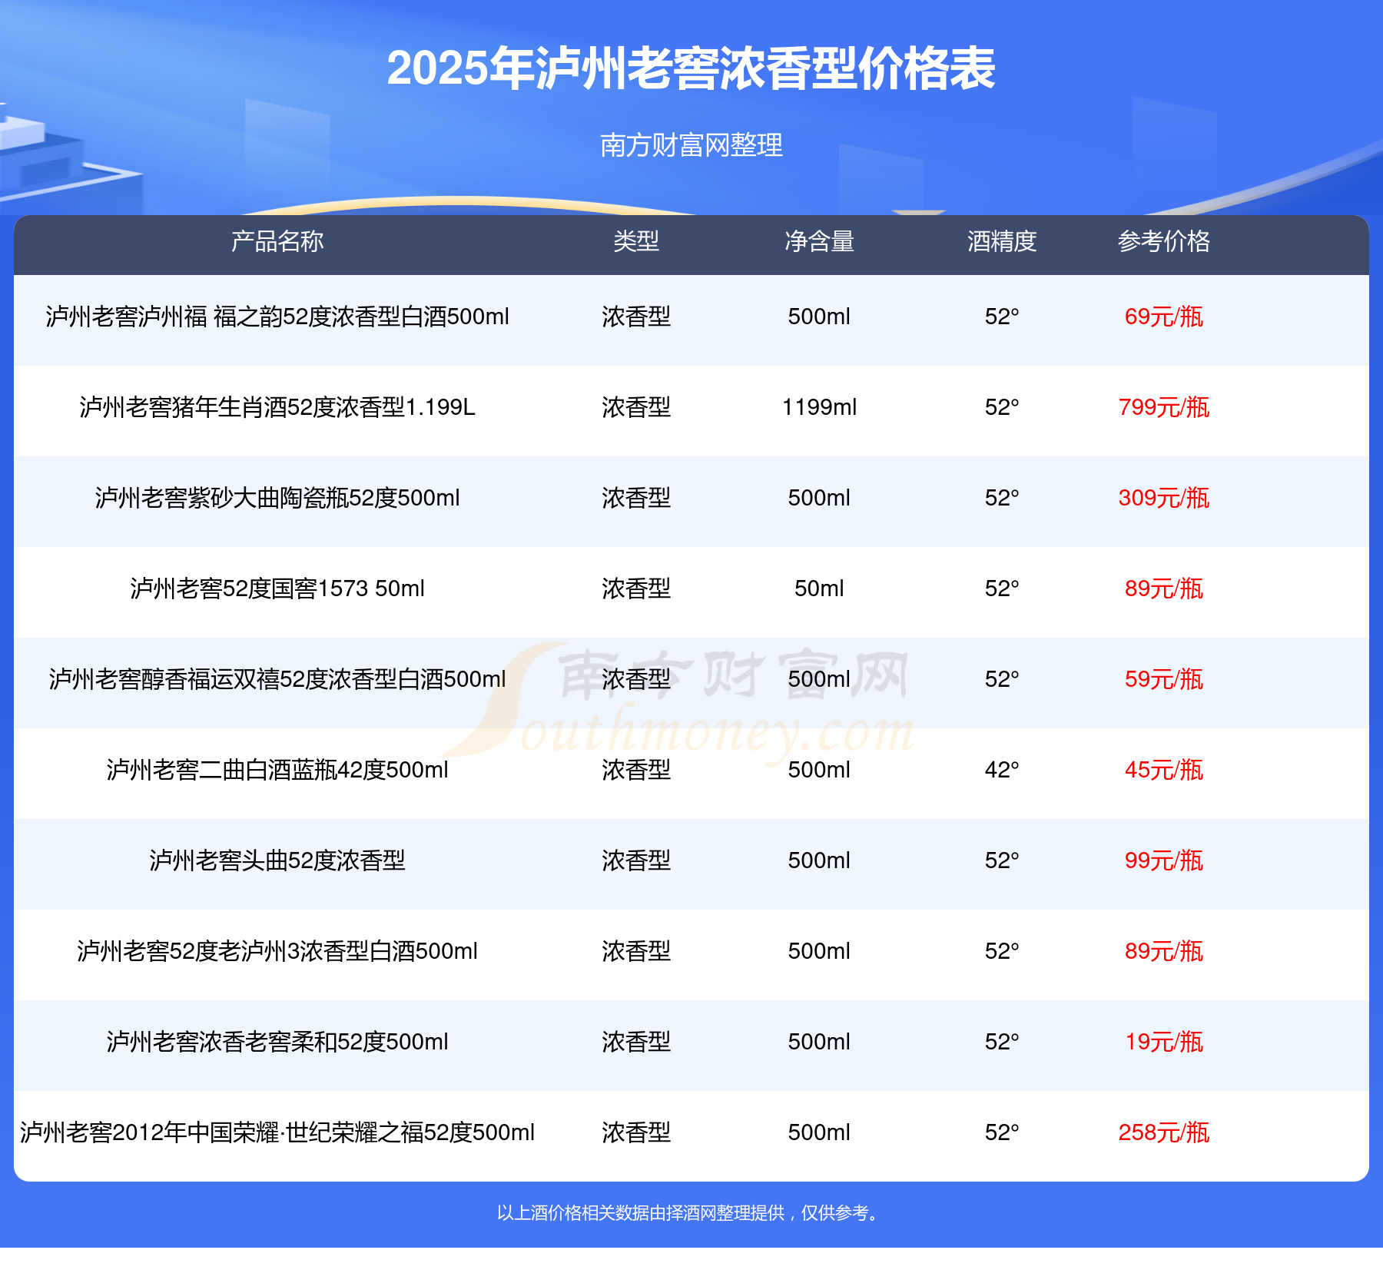The width and height of the screenshot is (1383, 1283).
Task: Select product 泸州老窖醇香福运双禧52度浓香型白酒500ml
Action: tap(277, 679)
